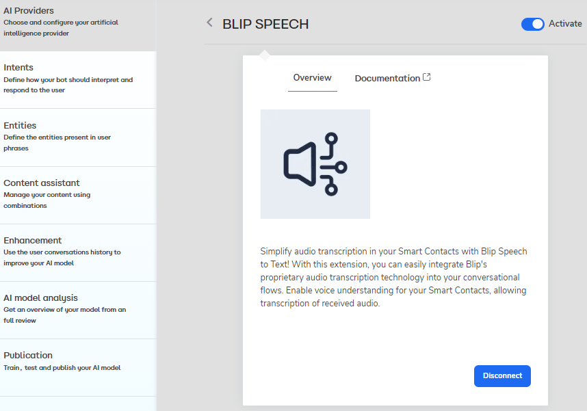Open the Documentation tab

[x=387, y=78]
